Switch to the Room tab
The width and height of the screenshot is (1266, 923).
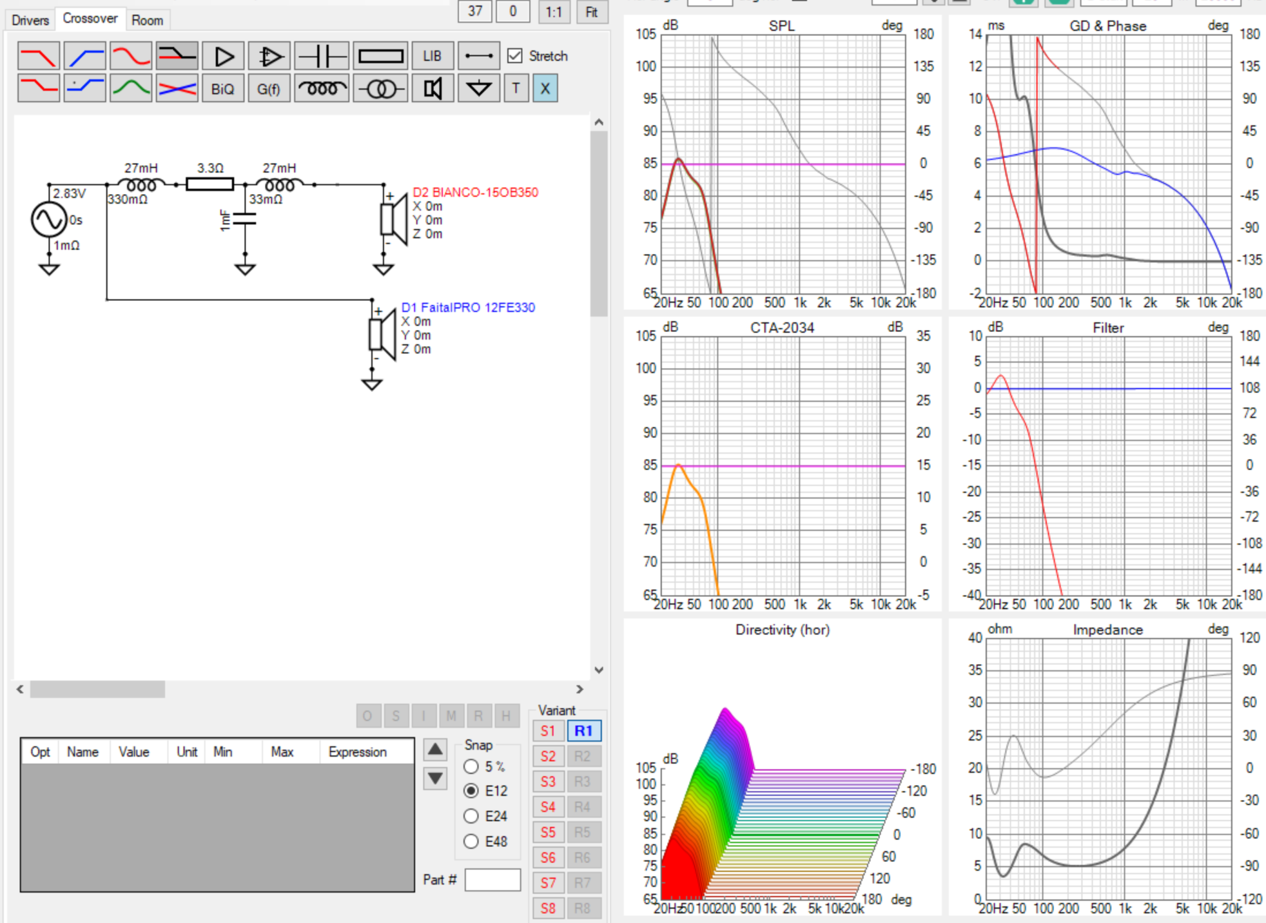click(x=148, y=20)
